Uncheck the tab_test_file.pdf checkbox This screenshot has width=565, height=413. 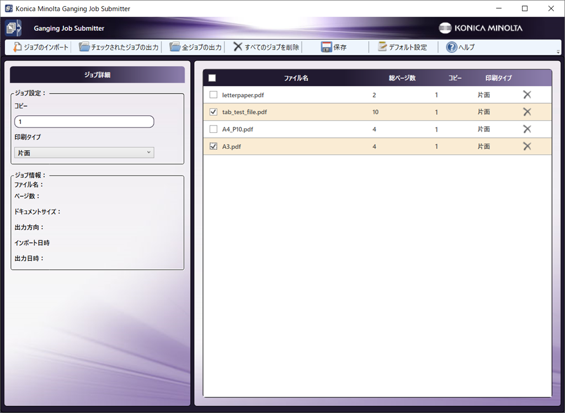click(x=214, y=112)
